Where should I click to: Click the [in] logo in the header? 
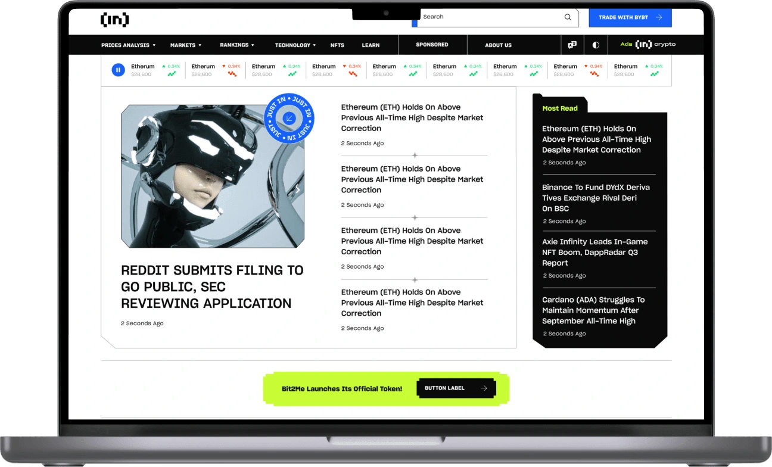point(114,20)
